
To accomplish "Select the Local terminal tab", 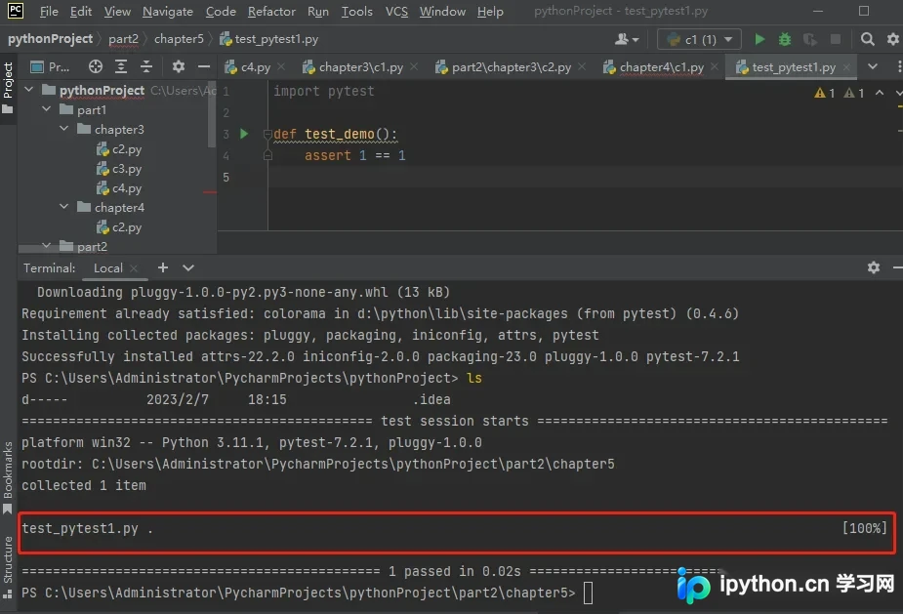I will click(x=107, y=268).
